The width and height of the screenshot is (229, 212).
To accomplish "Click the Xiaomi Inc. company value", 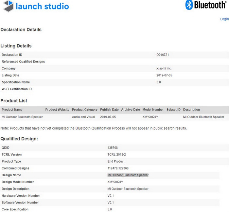I will (164, 68).
